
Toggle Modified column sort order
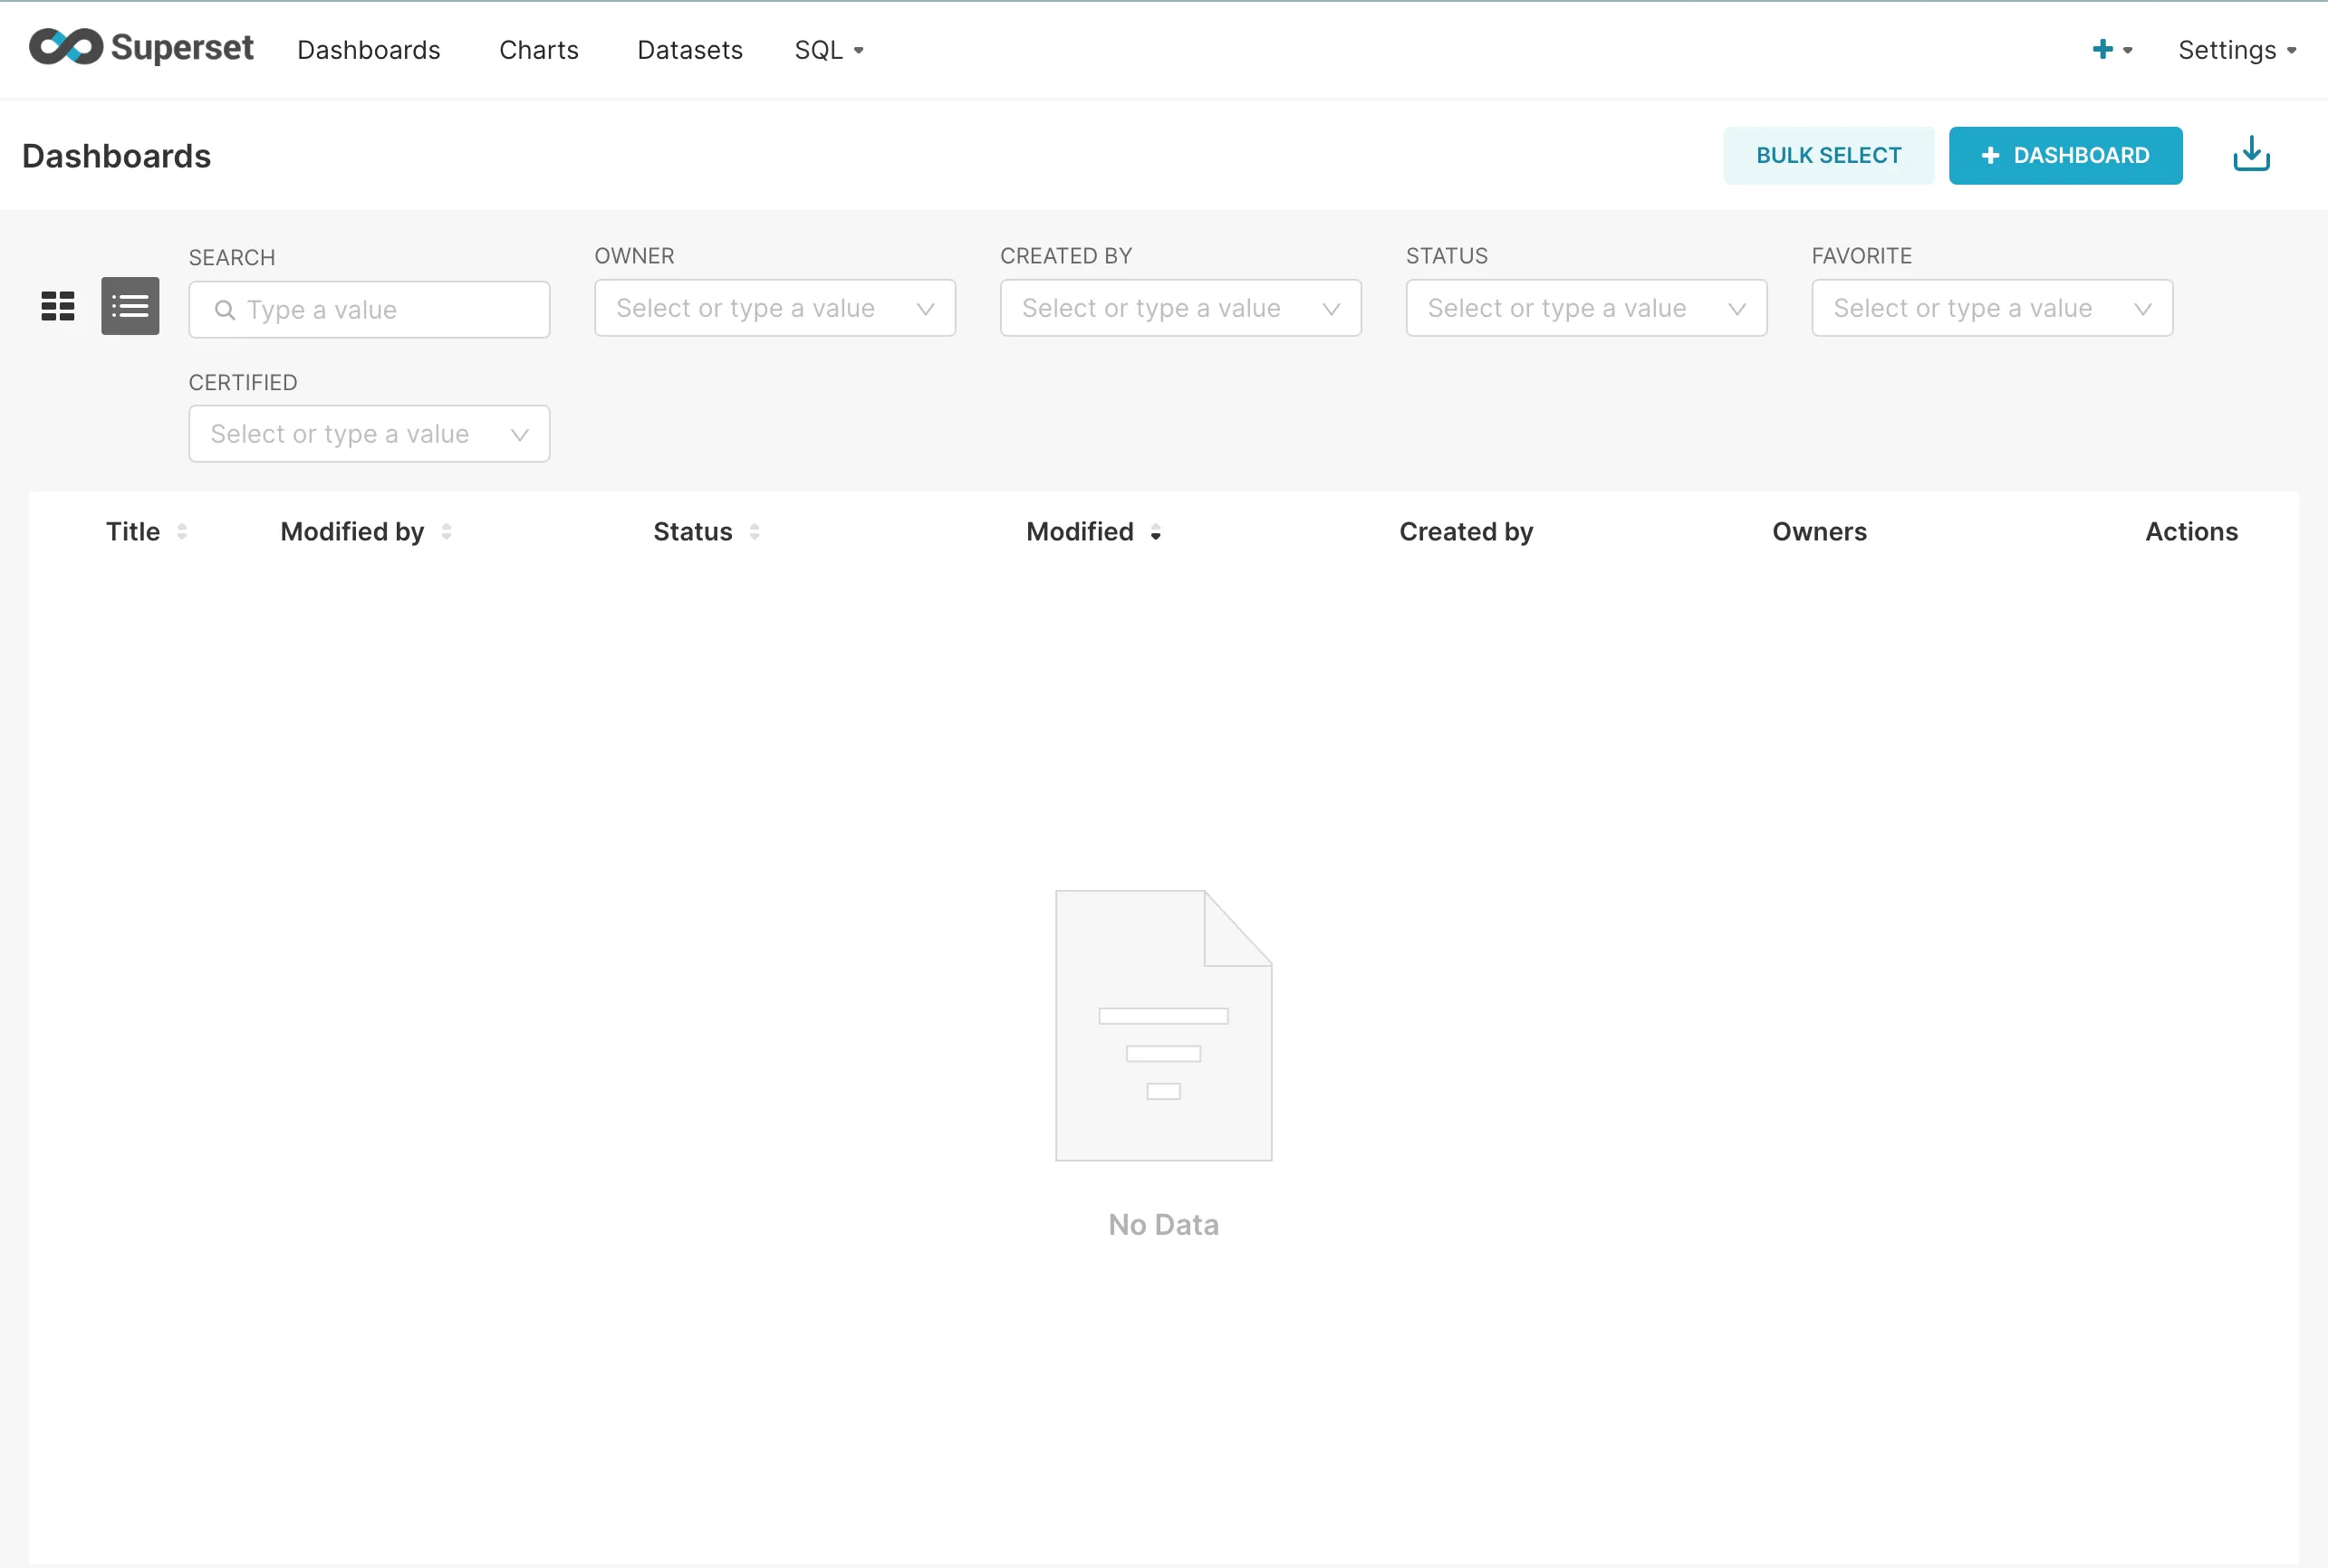coord(1156,532)
